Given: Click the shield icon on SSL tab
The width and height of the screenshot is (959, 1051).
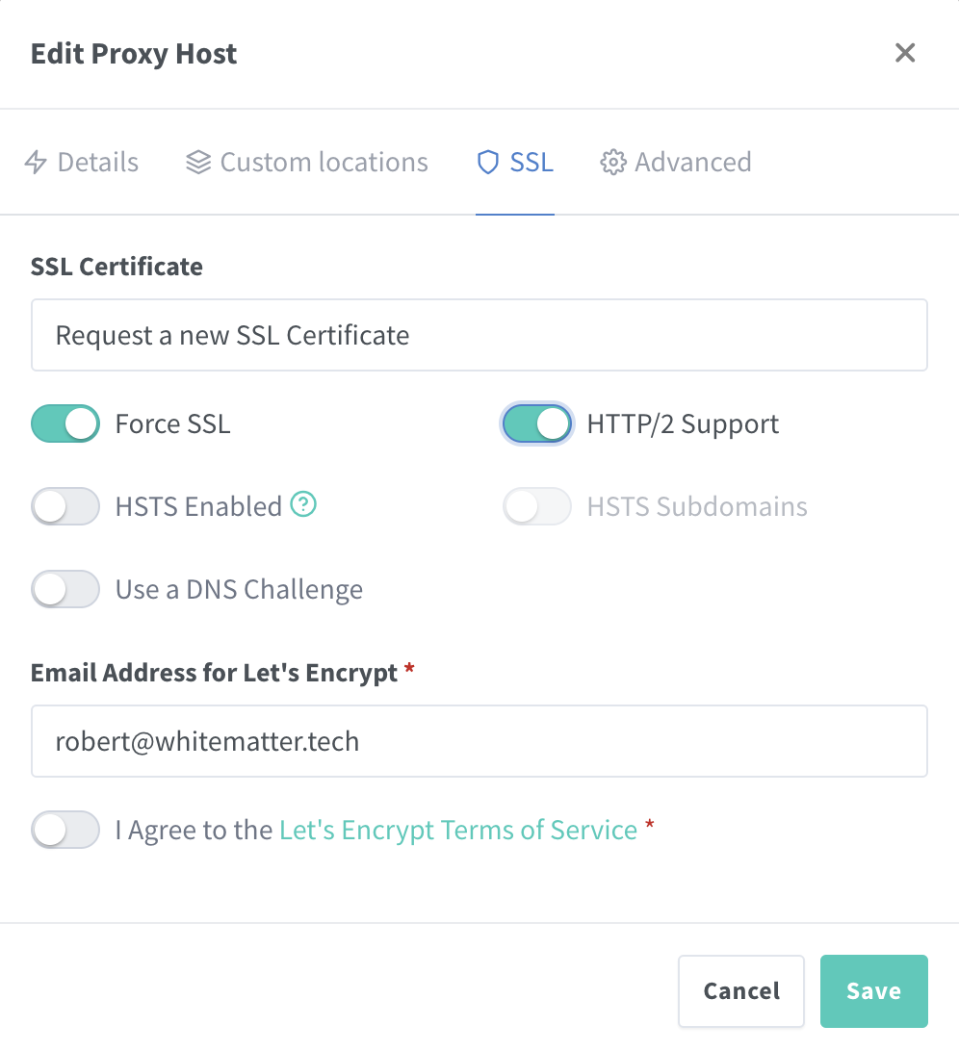Looking at the screenshot, I should click(x=488, y=163).
